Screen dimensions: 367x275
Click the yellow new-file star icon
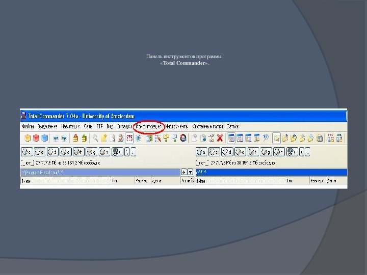pos(103,138)
